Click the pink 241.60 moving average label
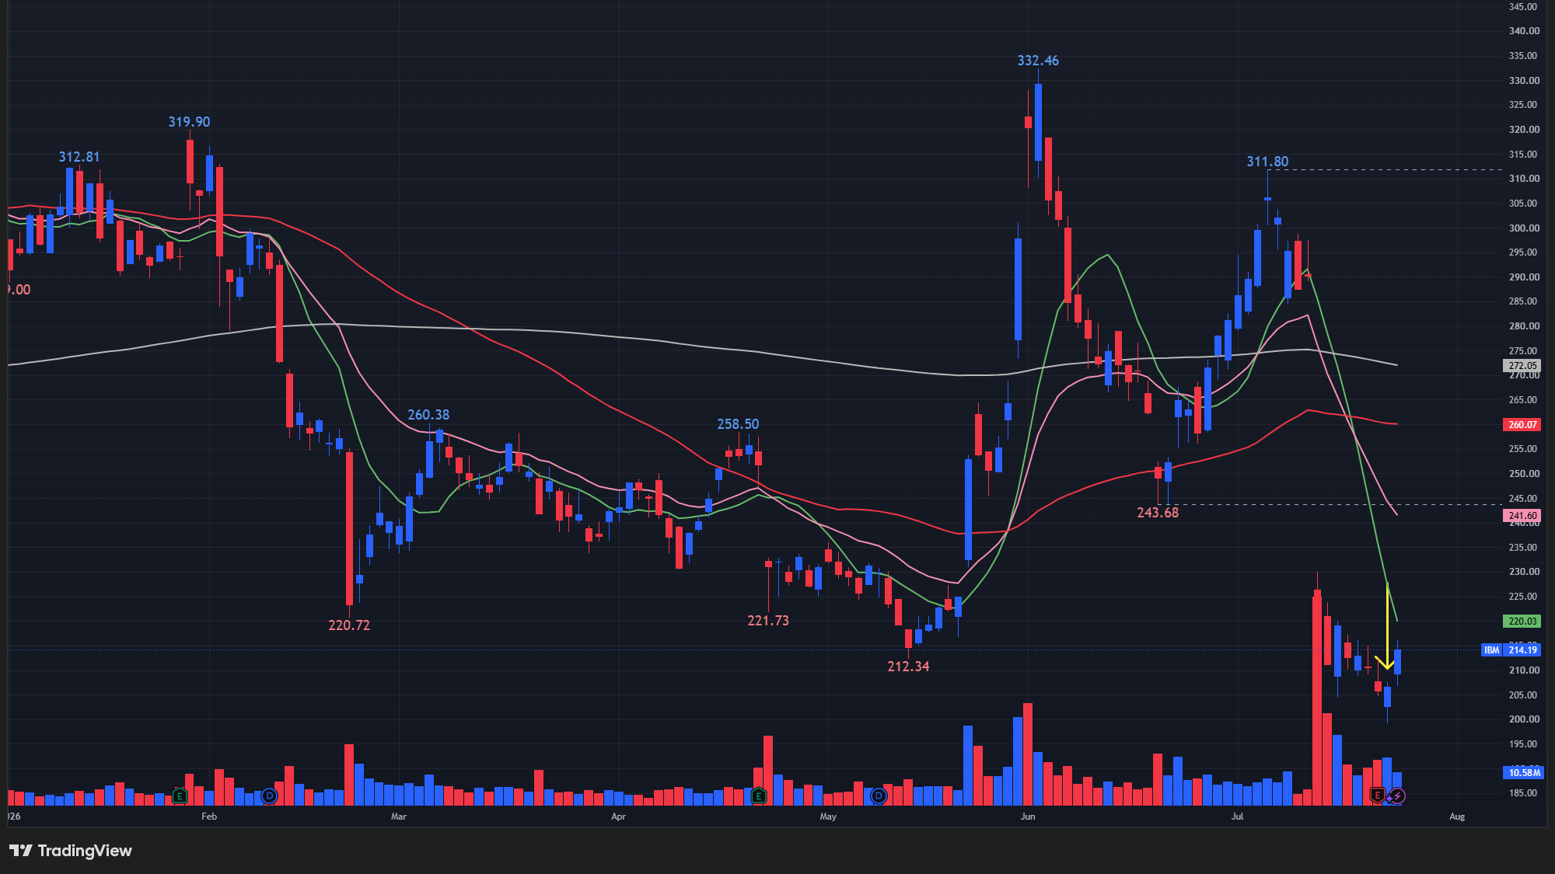This screenshot has height=874, width=1555. 1522,516
